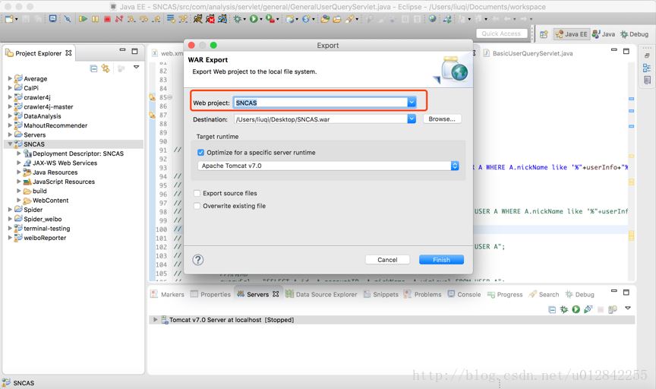Select the MahoutRecommender project
Image resolution: width=656 pixels, height=389 pixels.
55,125
